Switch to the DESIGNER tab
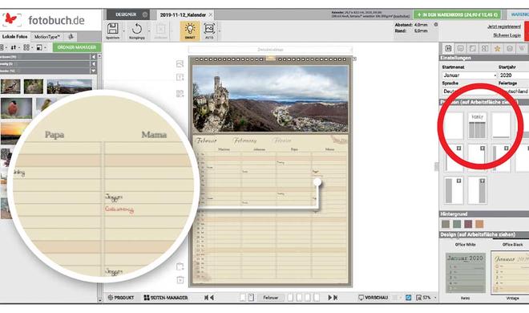The width and height of the screenshot is (529, 313). tap(128, 14)
